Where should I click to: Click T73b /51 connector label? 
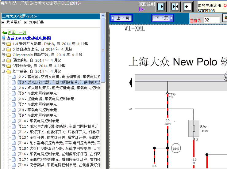pyautogui.click(x=172, y=96)
